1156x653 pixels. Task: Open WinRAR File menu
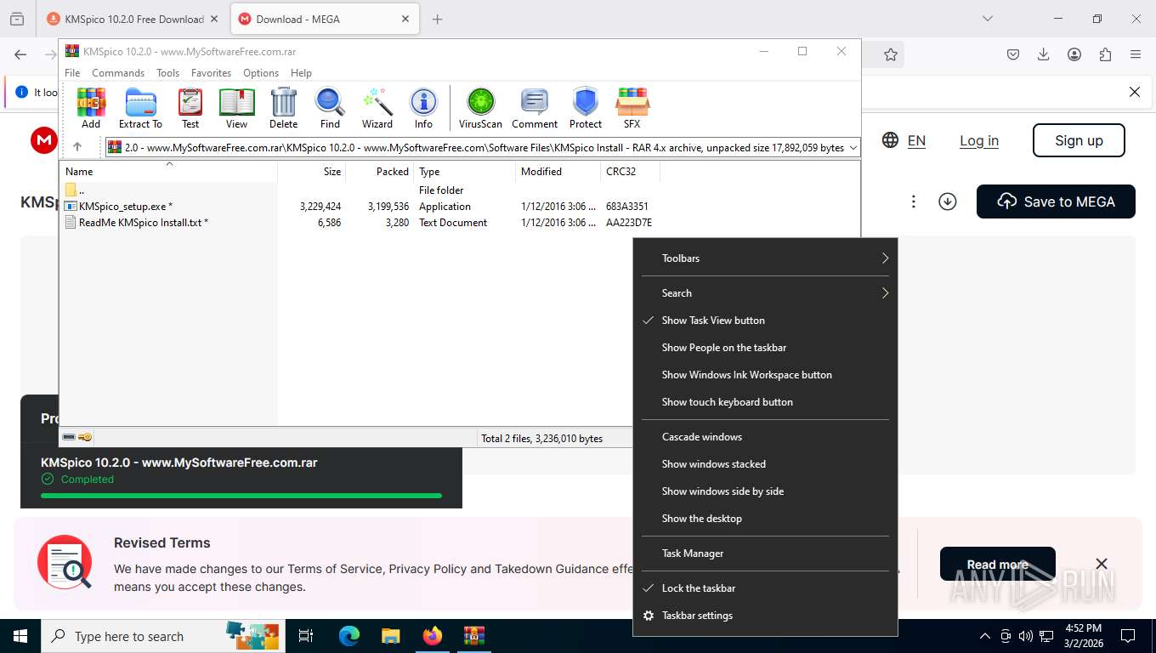(x=72, y=73)
